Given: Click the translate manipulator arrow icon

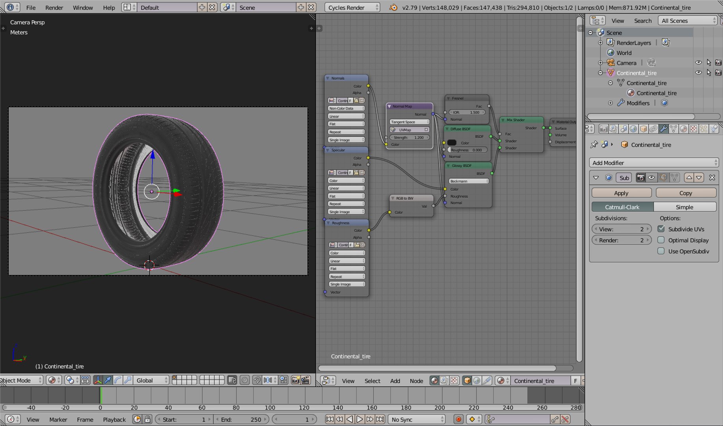Looking at the screenshot, I should 108,380.
